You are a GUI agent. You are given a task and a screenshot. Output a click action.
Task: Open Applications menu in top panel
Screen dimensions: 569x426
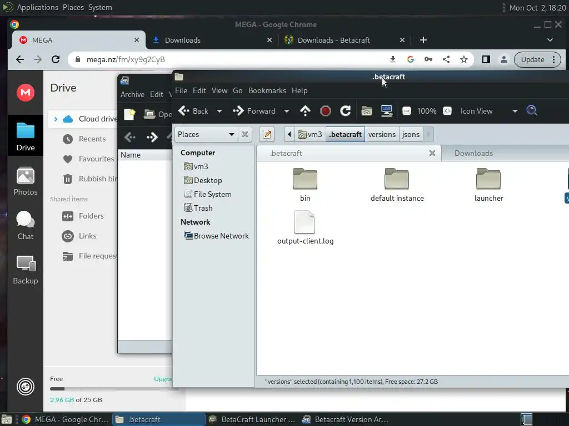[37, 7]
